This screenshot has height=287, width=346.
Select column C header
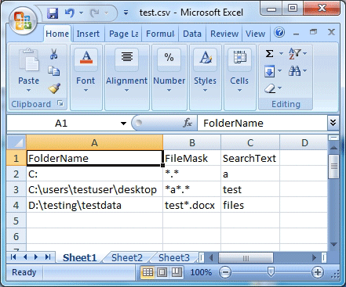[x=250, y=142]
